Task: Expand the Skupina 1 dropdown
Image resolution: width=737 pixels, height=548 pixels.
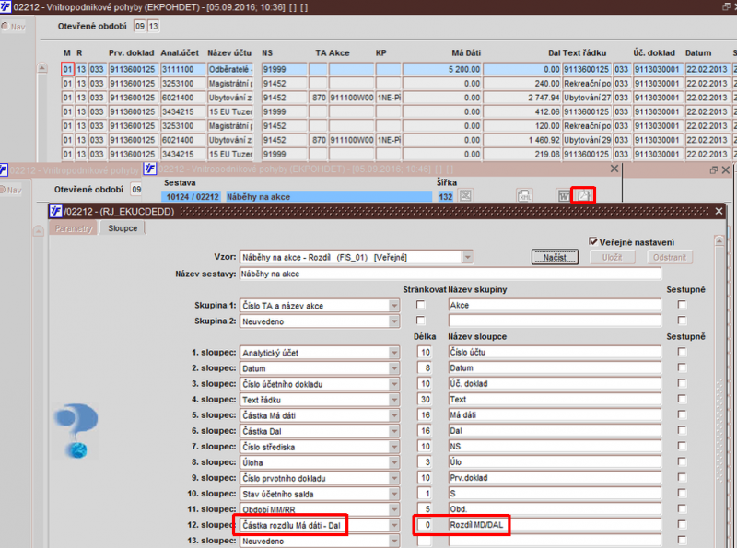Action: (394, 306)
